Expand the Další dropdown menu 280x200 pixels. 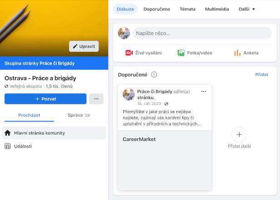point(247,9)
